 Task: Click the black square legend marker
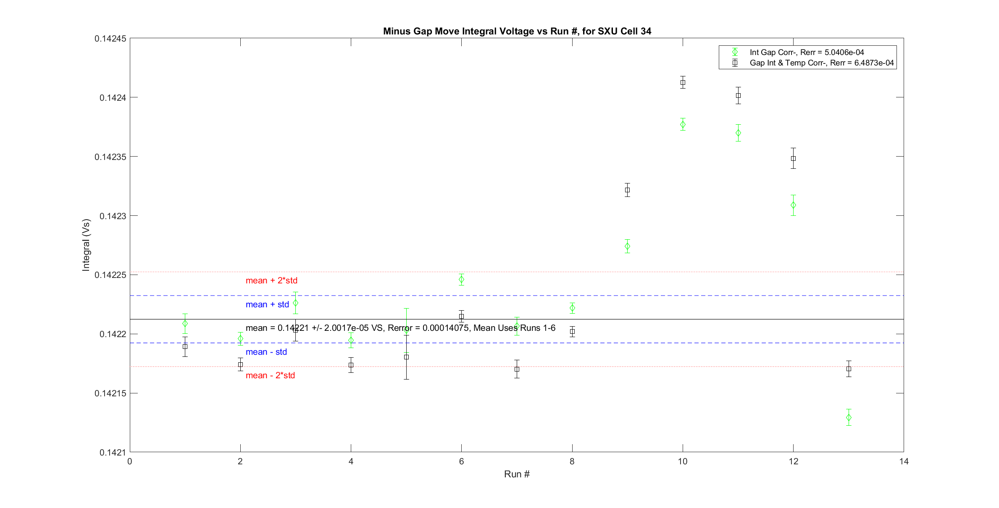click(735, 63)
